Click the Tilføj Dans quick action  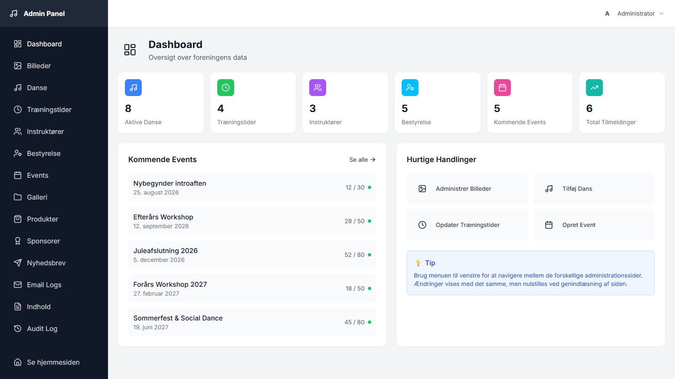click(594, 189)
